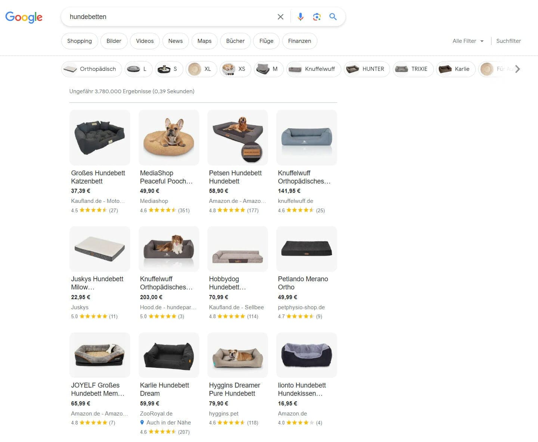Select the HUNTER brand chip

(367, 69)
